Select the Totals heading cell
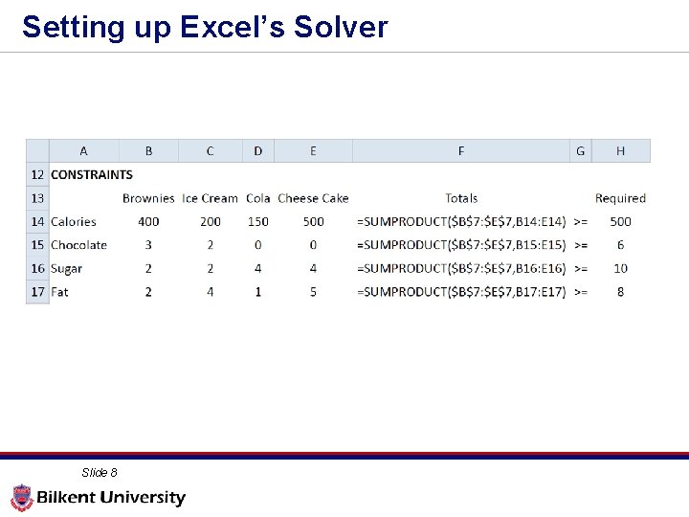The image size is (689, 517). [x=461, y=198]
